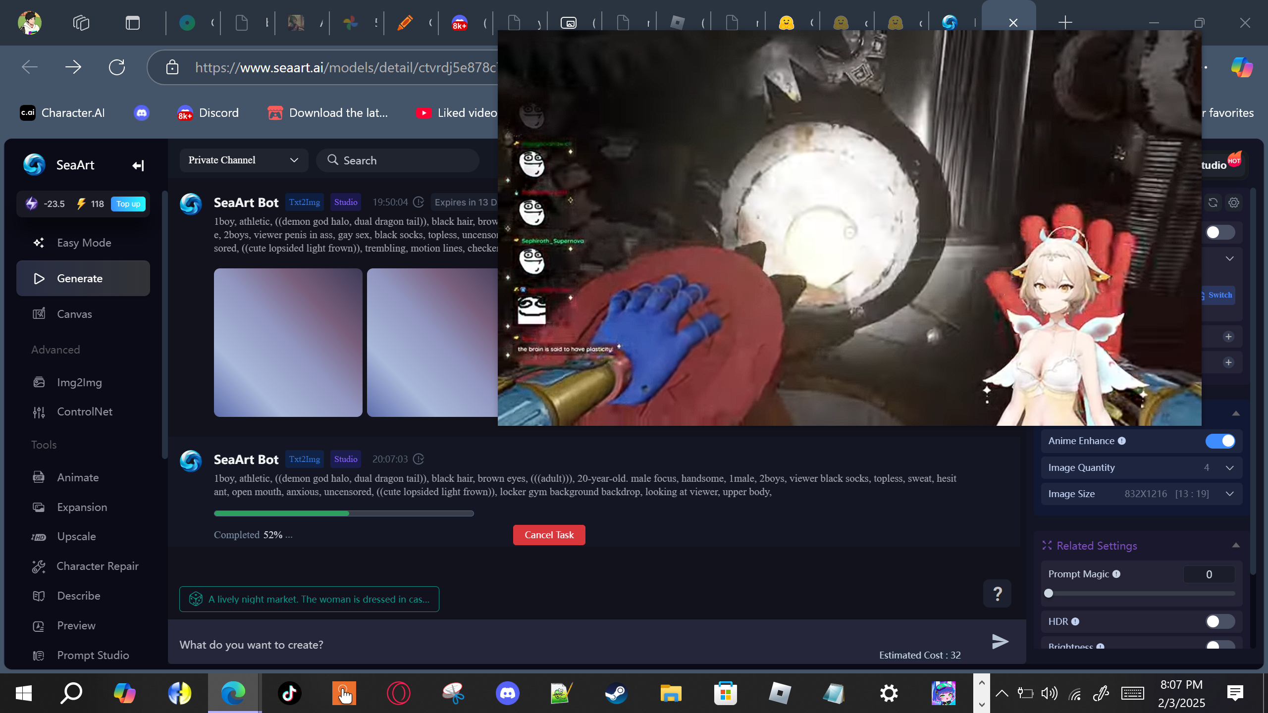The height and width of the screenshot is (713, 1268).
Task: Click the Switch model button
Action: (1218, 295)
